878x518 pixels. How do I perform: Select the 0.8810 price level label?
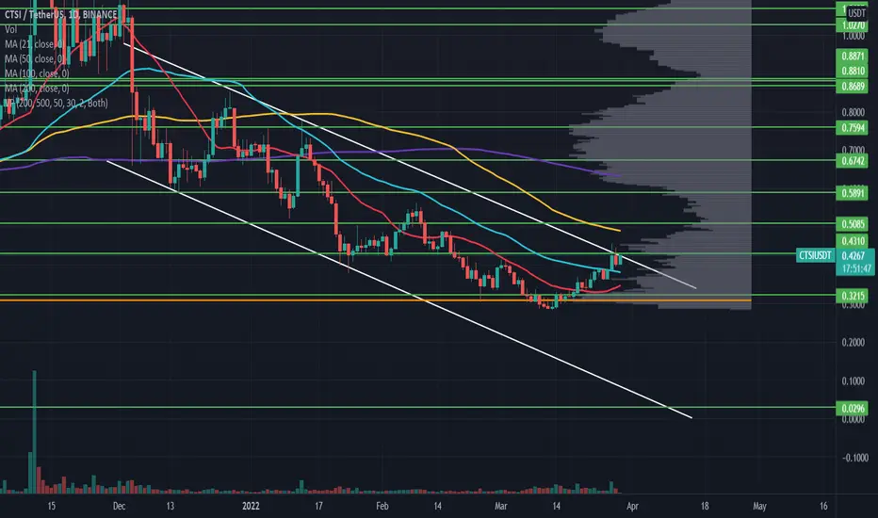click(x=853, y=72)
